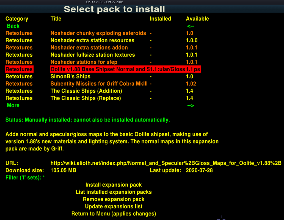Select Noshader extra stations addon pack
The image size is (284, 220).
point(89,48)
